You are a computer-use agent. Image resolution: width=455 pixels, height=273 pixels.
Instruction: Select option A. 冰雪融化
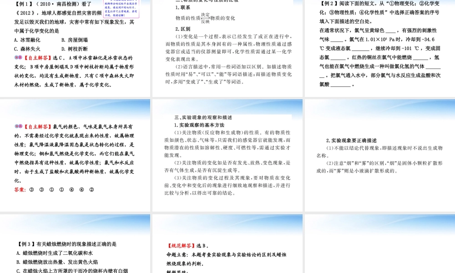[27, 40]
